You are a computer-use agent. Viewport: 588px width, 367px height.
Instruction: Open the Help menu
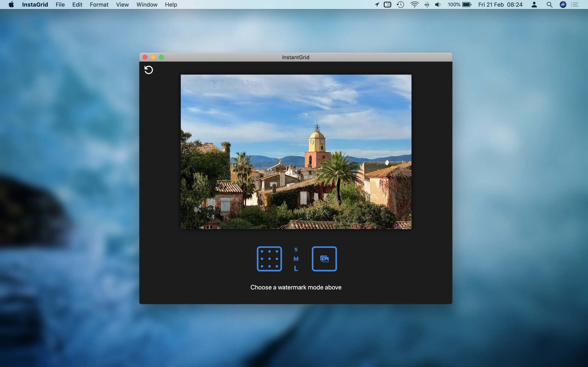[171, 5]
